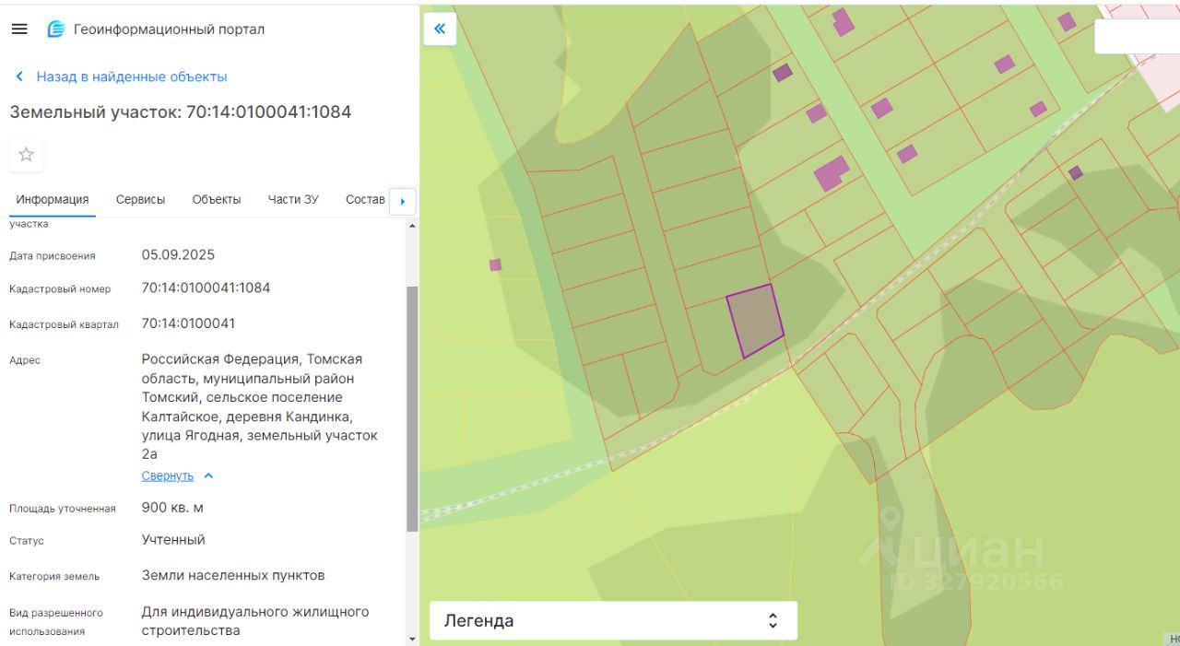Select the Объекты tab

pos(217,199)
